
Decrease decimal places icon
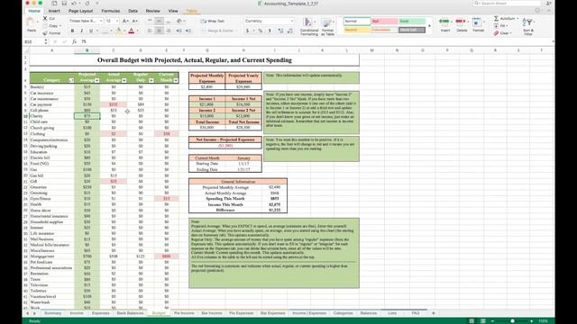(290, 31)
